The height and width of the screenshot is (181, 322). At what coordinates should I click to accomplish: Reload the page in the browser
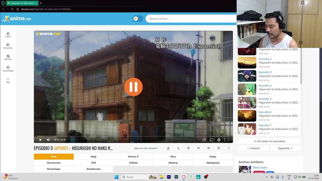(x=12, y=9)
